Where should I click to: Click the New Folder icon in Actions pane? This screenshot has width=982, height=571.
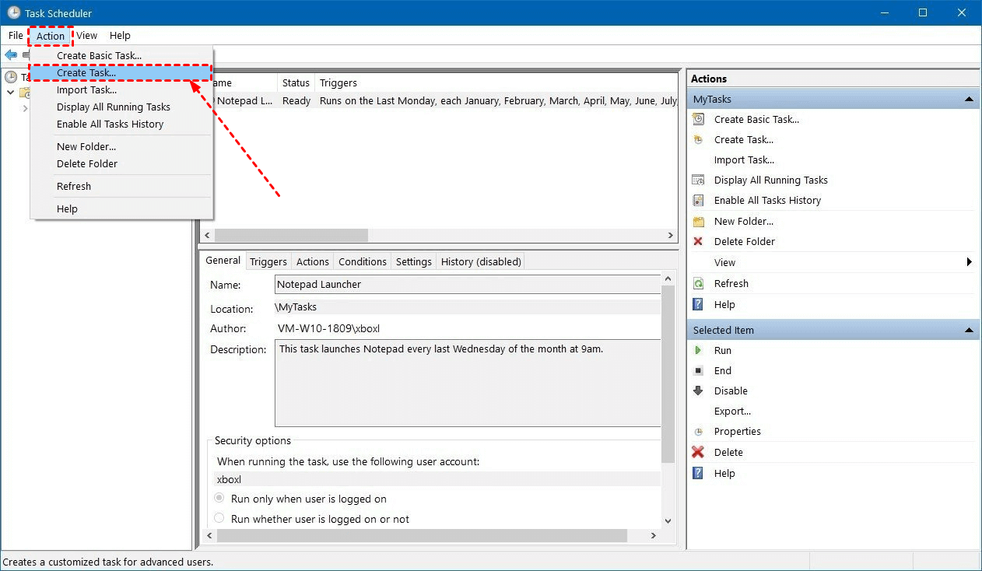tap(699, 222)
